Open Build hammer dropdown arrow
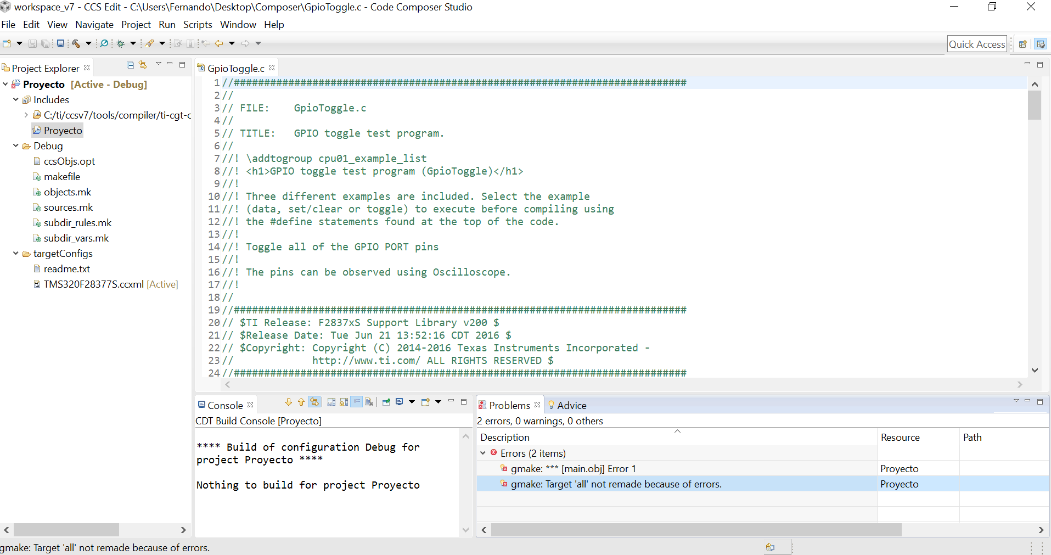The width and height of the screenshot is (1051, 555). tap(88, 43)
